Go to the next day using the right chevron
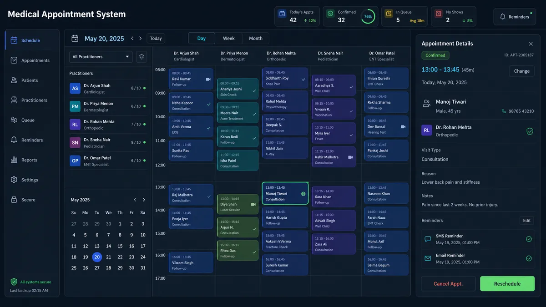This screenshot has height=307, width=546. click(x=141, y=39)
